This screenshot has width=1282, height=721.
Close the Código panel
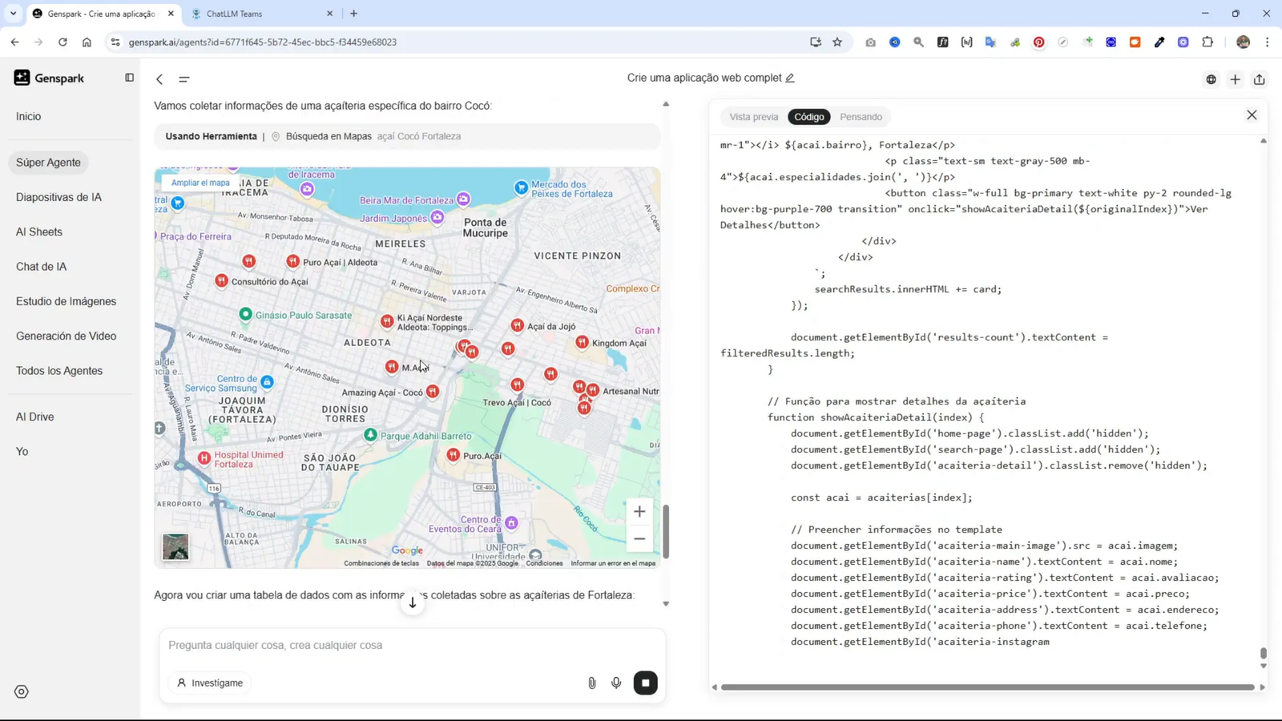[1251, 115]
